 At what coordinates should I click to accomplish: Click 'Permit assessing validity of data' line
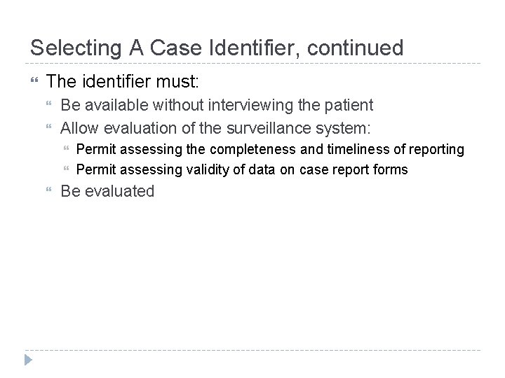241,169
